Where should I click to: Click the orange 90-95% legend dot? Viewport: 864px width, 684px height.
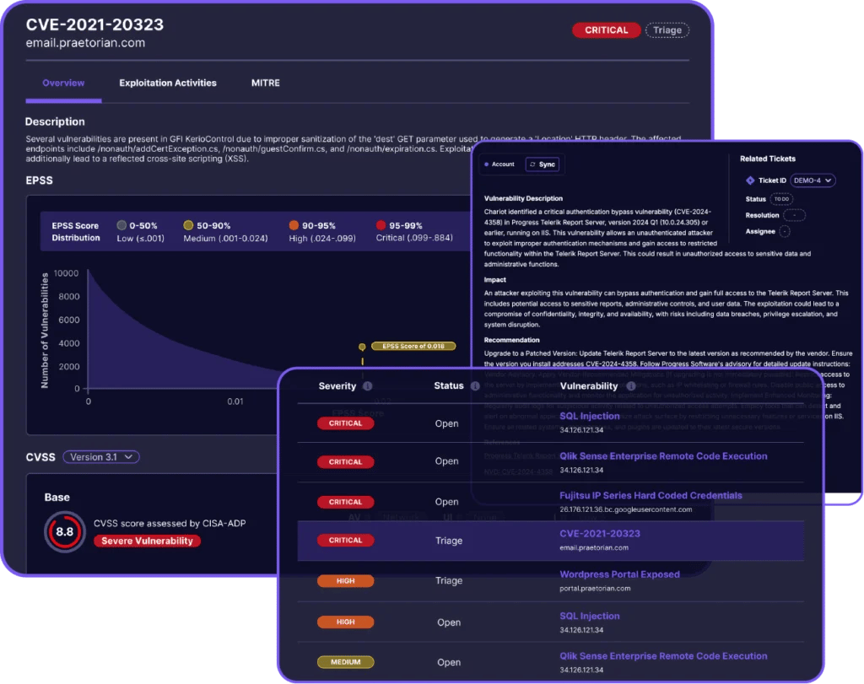click(294, 225)
